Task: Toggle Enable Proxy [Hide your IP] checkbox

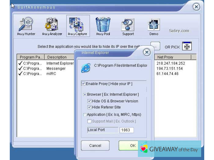Action: point(83,84)
